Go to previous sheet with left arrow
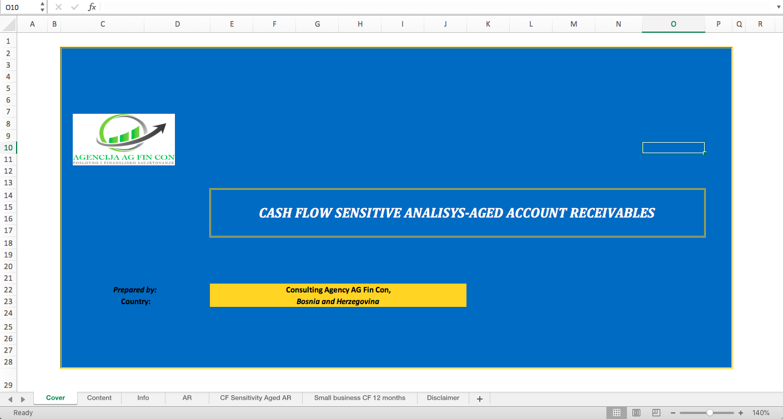The image size is (783, 419). click(10, 399)
